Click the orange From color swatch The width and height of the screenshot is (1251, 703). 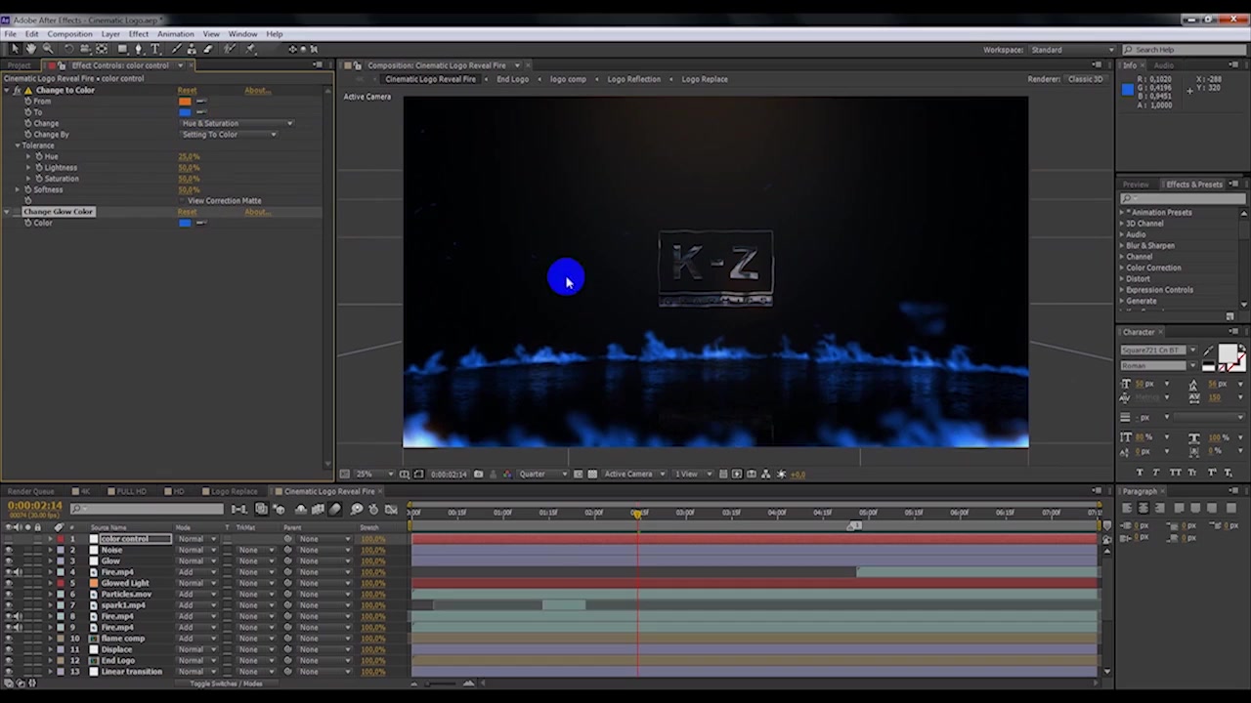coord(185,101)
